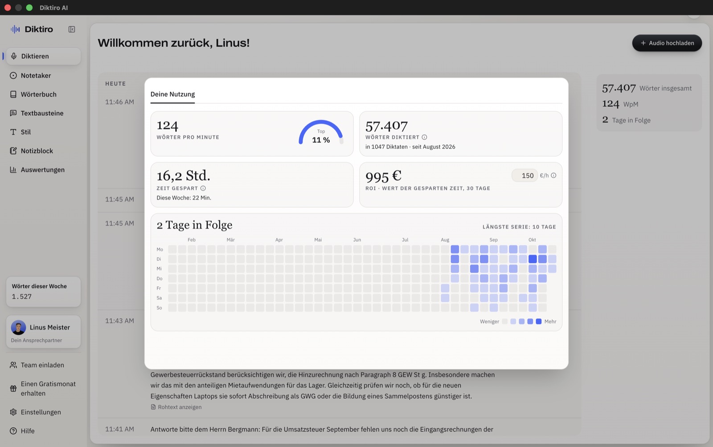Open Auswertungen statistics page

coord(43,170)
